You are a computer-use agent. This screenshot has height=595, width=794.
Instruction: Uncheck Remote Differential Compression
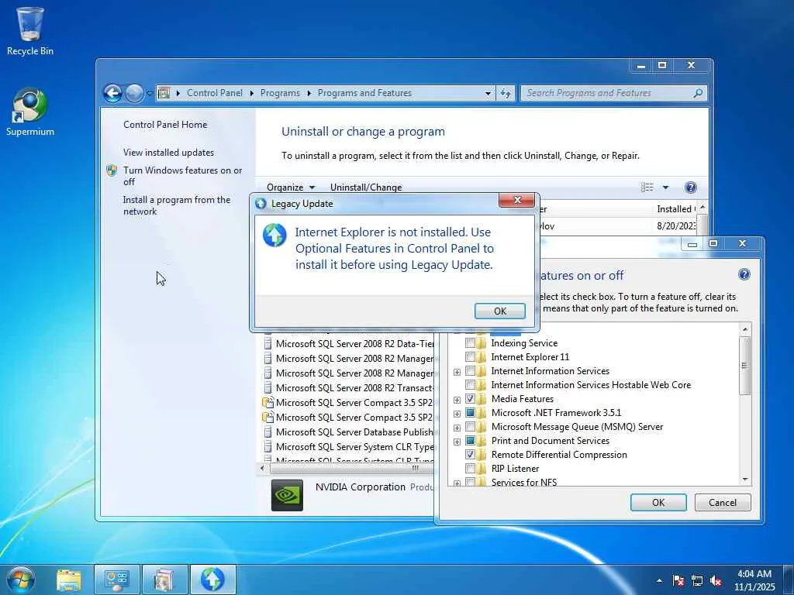(x=470, y=454)
